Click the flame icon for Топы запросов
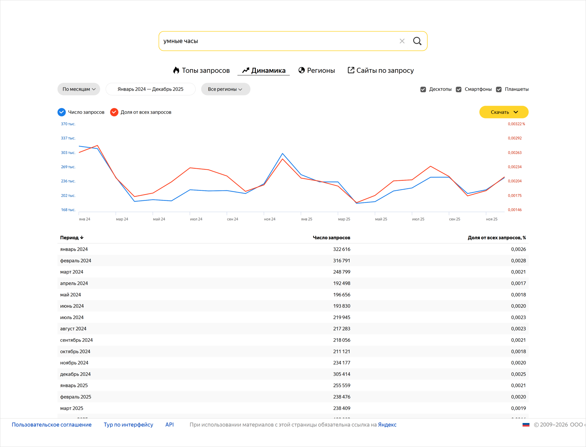This screenshot has width=586, height=447. pyautogui.click(x=176, y=70)
